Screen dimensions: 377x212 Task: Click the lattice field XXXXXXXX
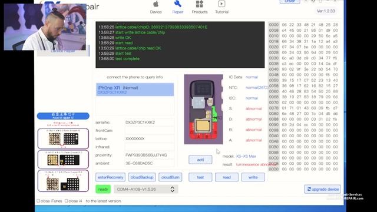pyautogui.click(x=149, y=139)
